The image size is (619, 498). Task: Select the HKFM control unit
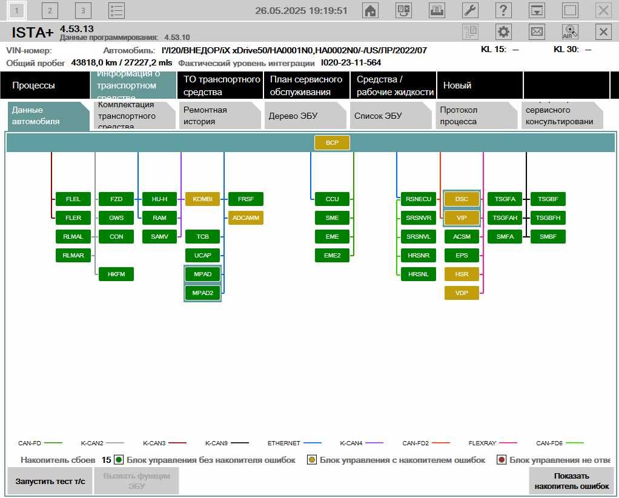click(116, 274)
